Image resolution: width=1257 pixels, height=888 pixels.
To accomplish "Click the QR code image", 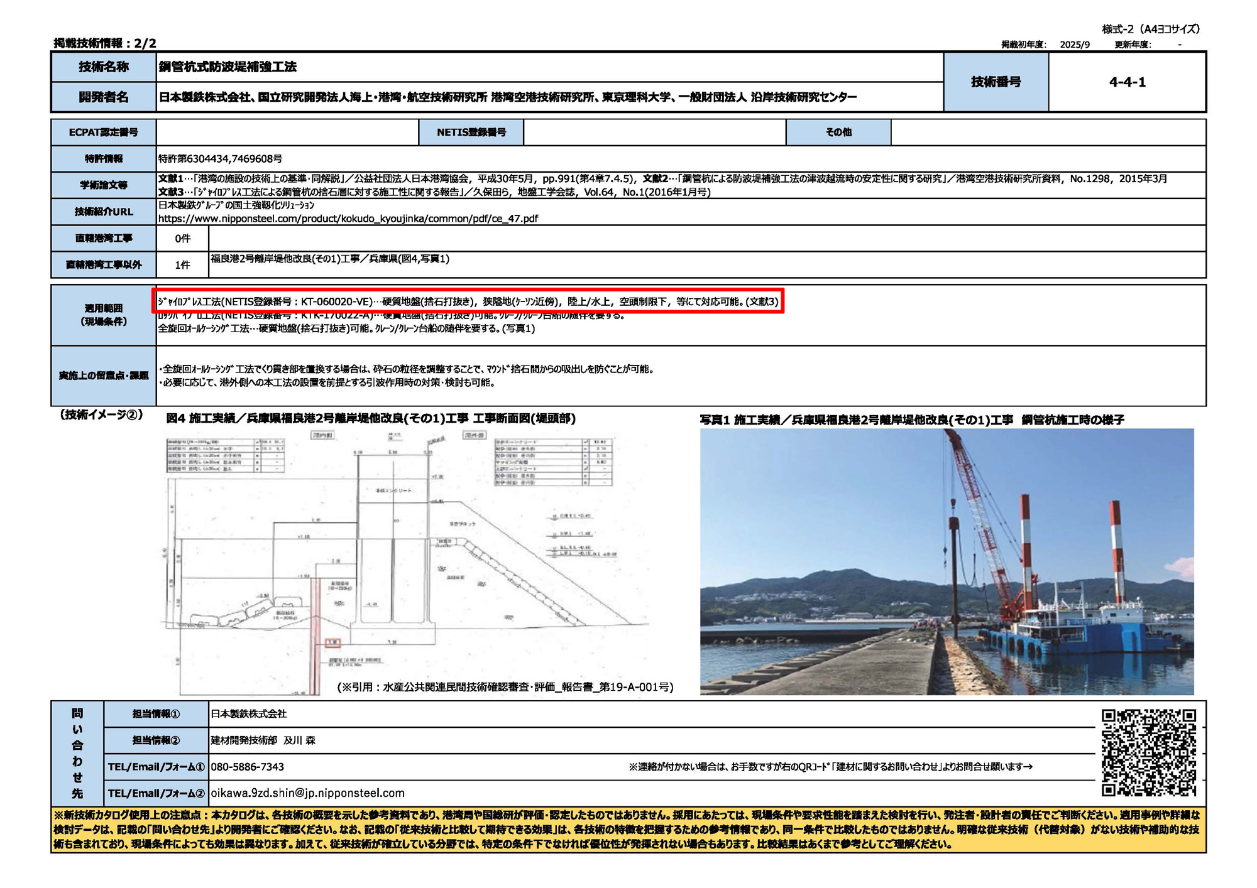I will click(1148, 752).
